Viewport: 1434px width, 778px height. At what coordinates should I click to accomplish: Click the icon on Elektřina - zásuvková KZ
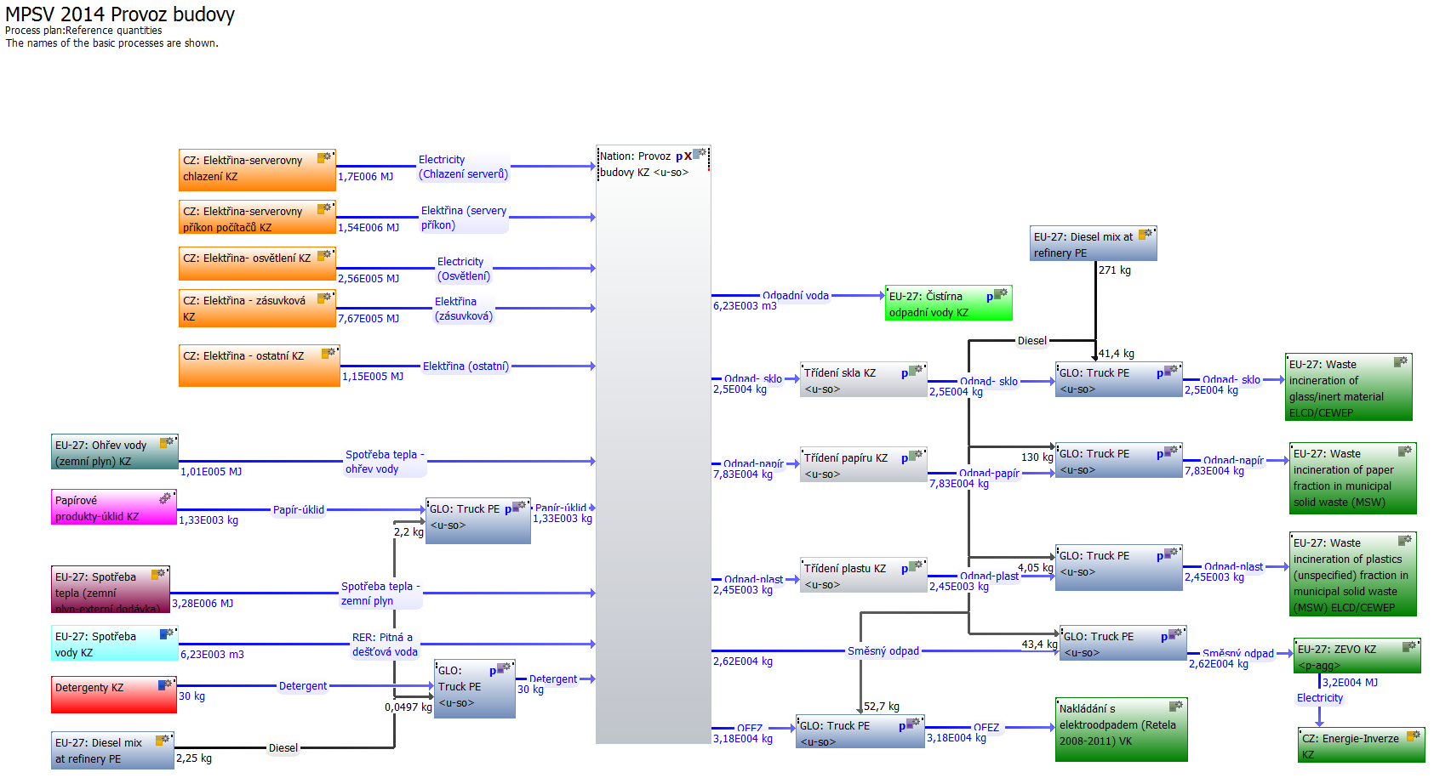pos(324,298)
